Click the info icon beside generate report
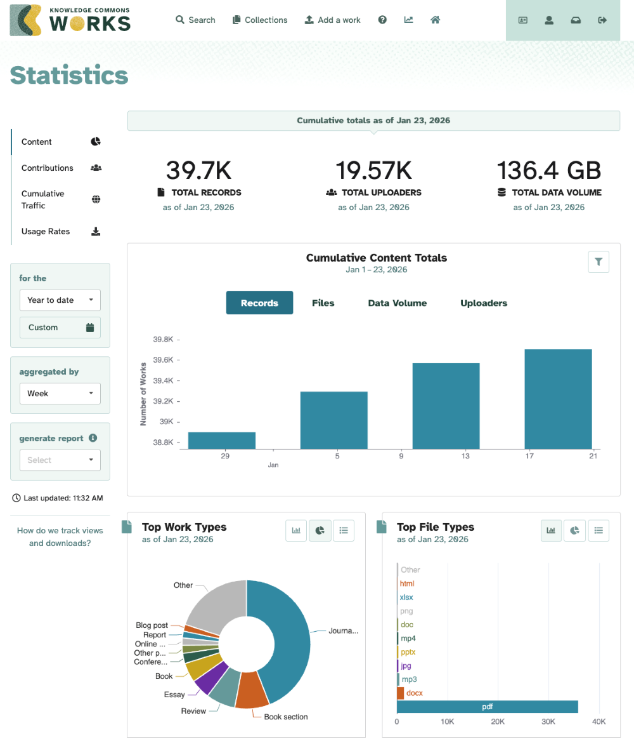 point(93,438)
